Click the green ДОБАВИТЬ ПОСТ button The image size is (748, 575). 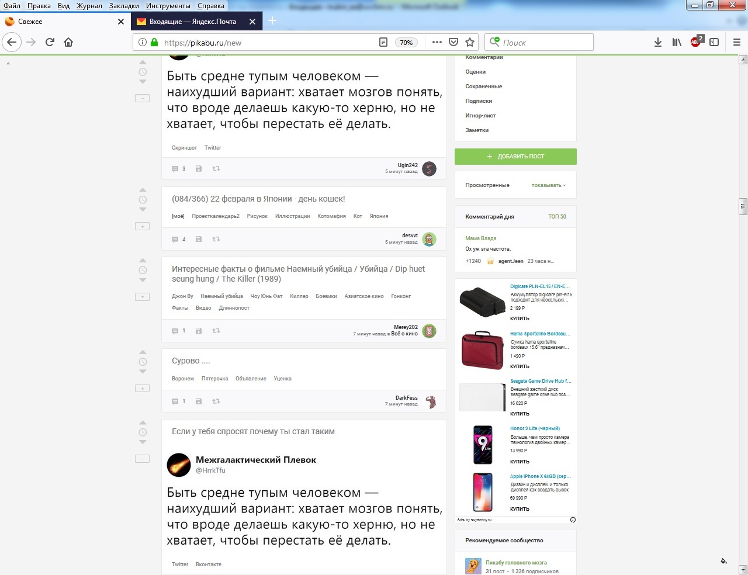pyautogui.click(x=515, y=157)
